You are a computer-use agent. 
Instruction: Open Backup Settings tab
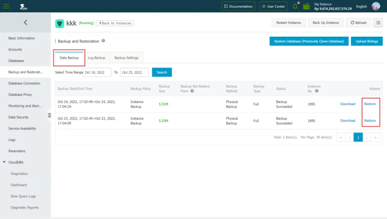126,58
